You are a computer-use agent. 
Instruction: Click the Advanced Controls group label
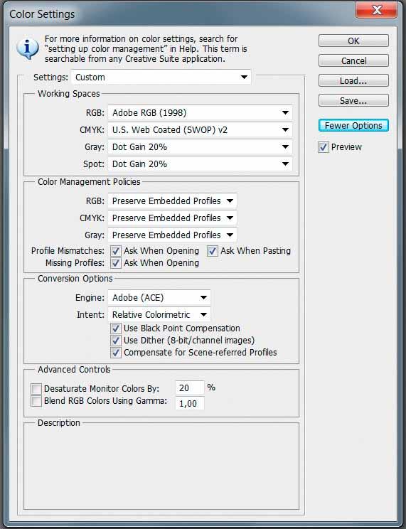point(74,370)
